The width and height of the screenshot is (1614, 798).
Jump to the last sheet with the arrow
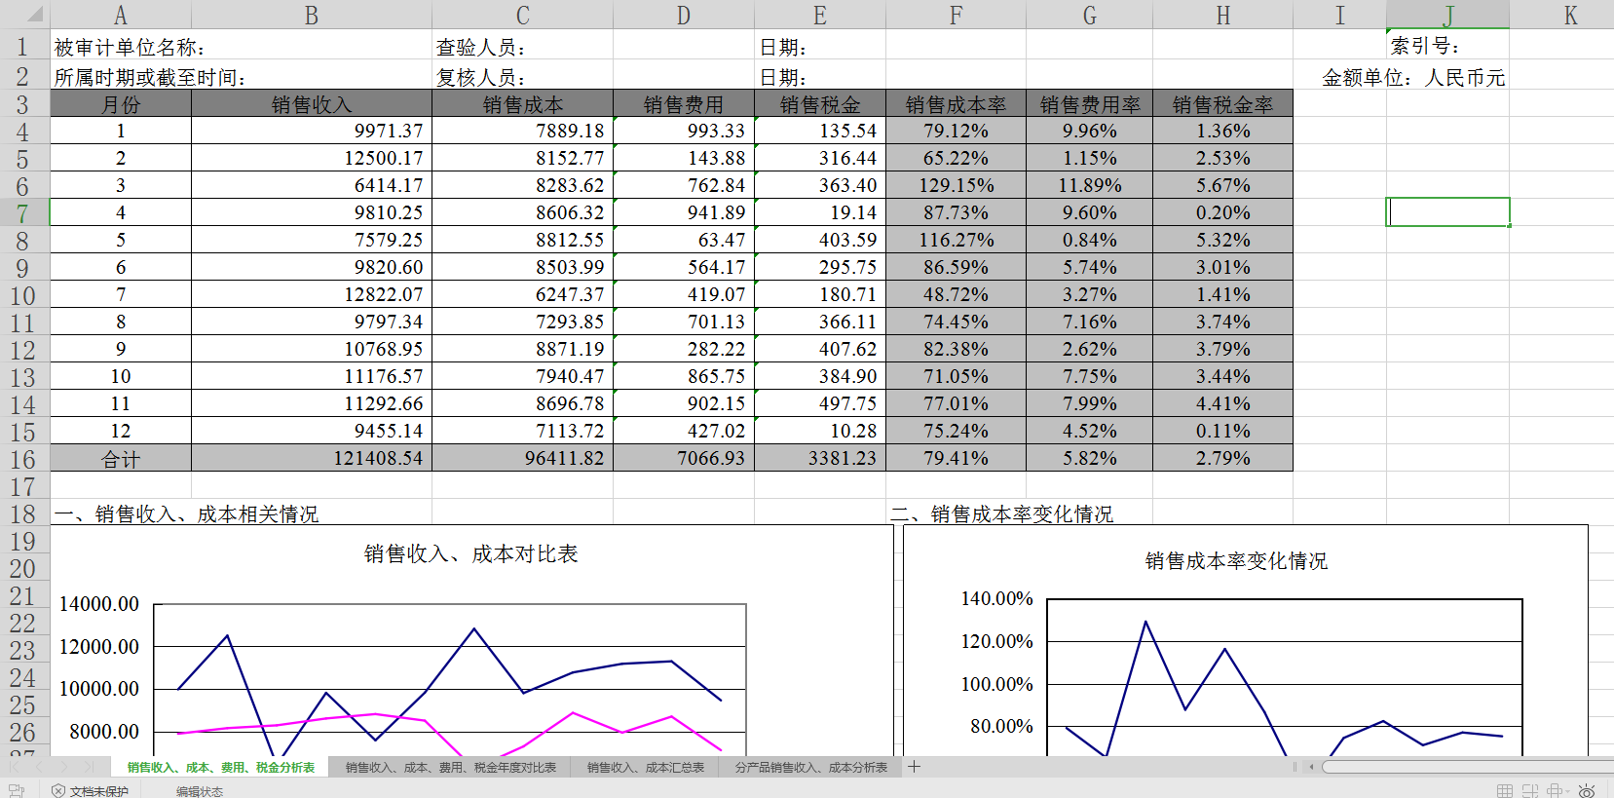pos(89,767)
